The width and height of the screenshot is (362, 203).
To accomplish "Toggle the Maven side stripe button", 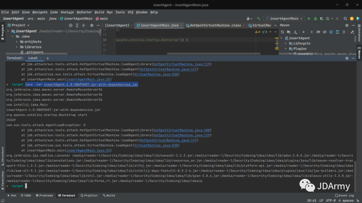I will 359,52.
